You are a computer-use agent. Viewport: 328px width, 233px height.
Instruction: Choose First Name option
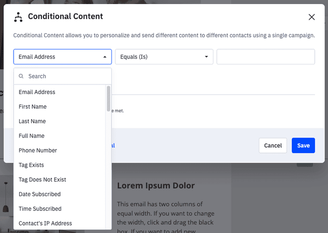[x=32, y=107]
